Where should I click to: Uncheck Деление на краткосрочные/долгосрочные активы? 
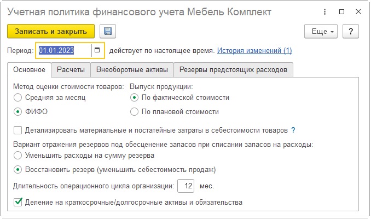point(19,203)
